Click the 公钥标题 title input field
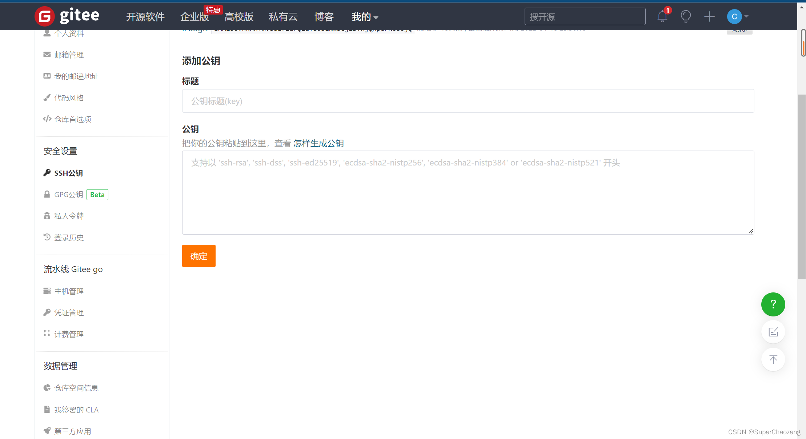The width and height of the screenshot is (806, 439). pyautogui.click(x=468, y=101)
